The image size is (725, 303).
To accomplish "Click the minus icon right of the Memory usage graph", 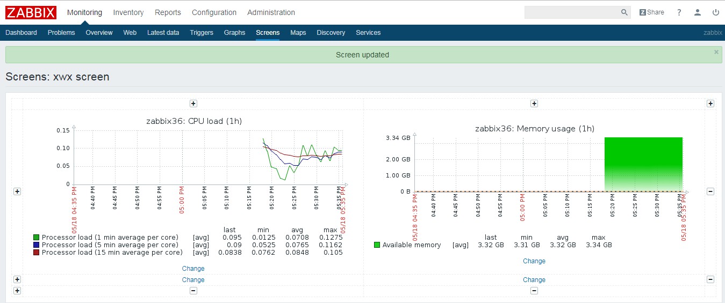I will pos(710,191).
